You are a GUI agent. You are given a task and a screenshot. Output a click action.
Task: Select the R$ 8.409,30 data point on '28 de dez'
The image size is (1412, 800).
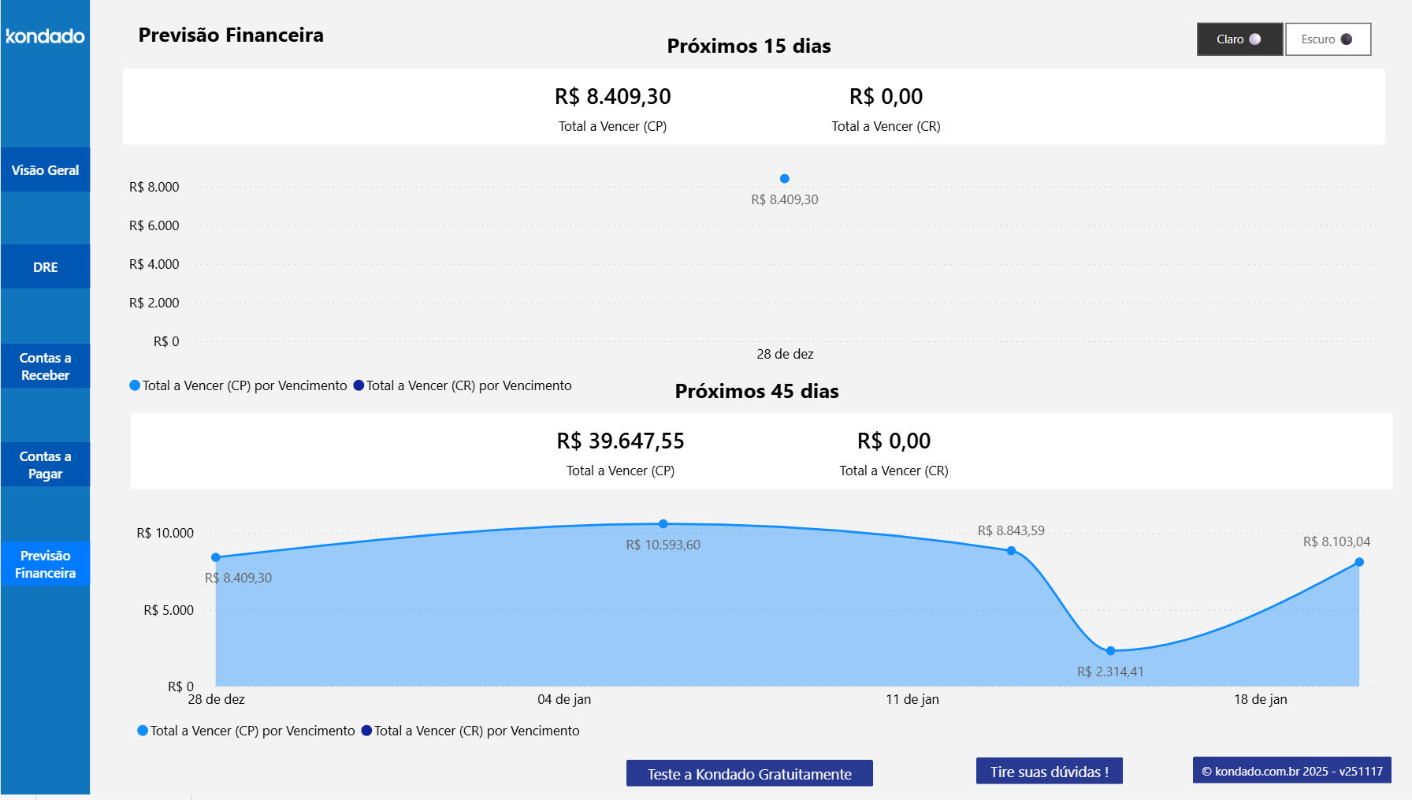point(215,557)
